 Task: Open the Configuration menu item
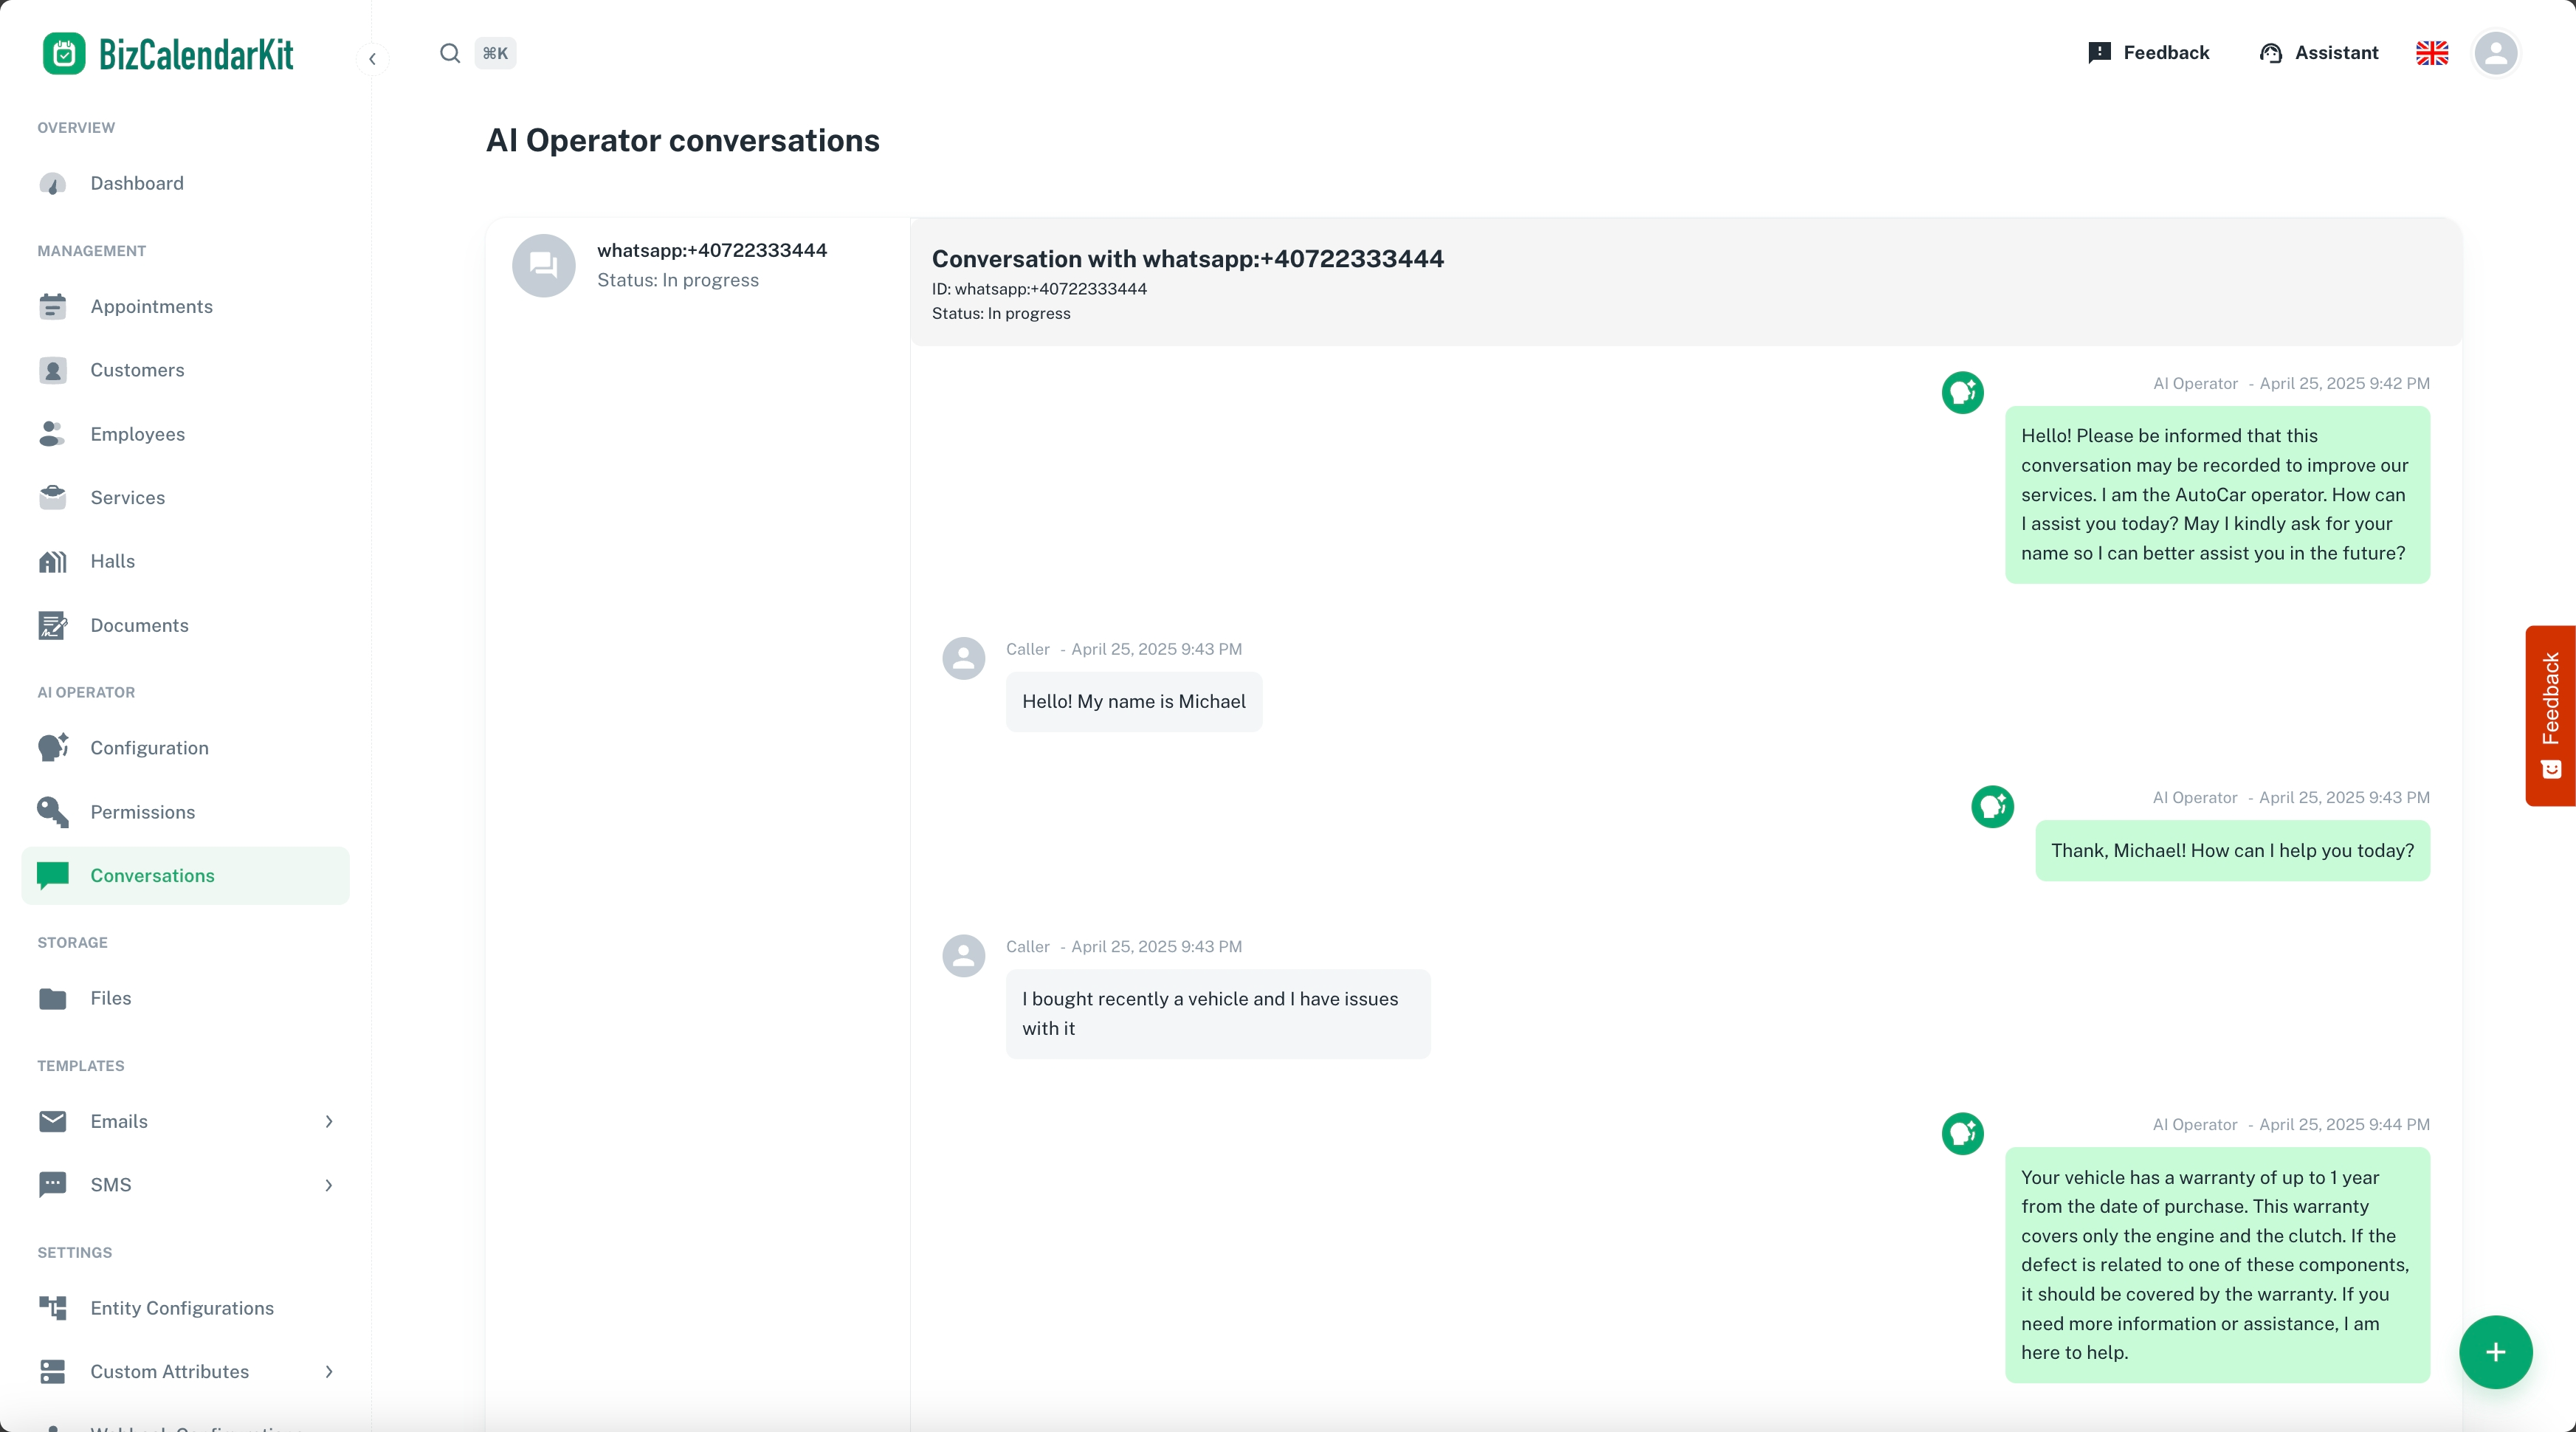(149, 748)
